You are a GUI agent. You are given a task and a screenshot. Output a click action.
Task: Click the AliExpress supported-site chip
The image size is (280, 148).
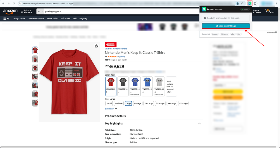click(x=224, y=34)
